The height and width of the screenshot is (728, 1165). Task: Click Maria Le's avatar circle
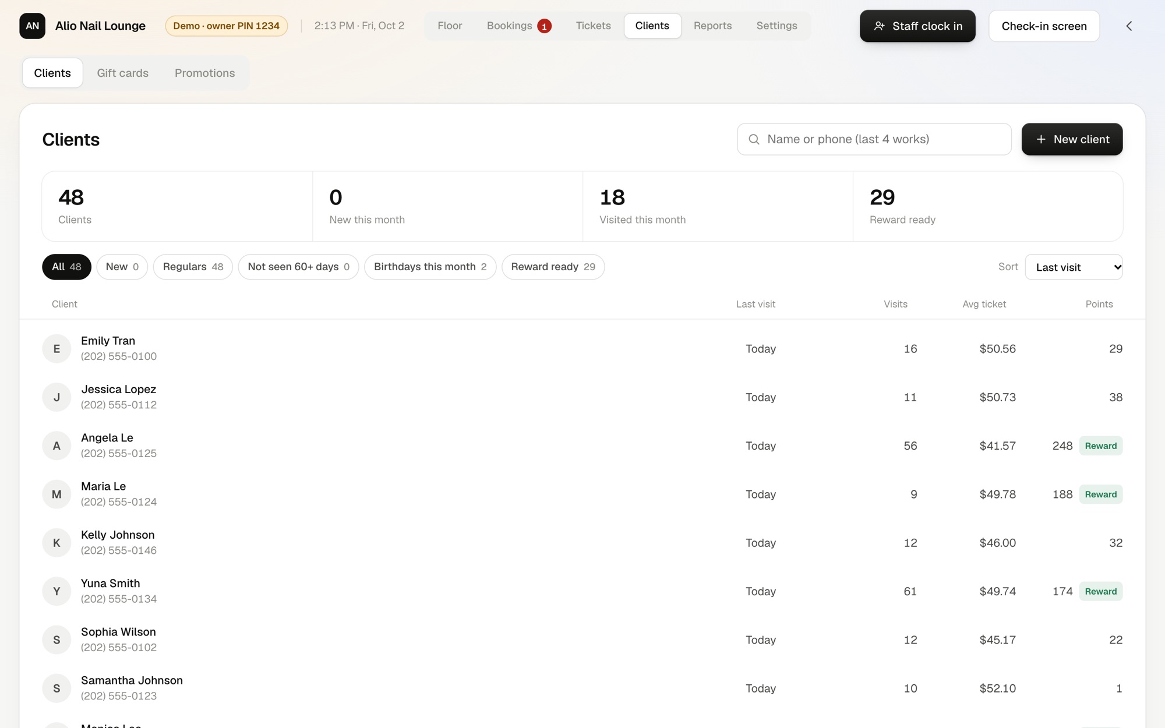[x=57, y=494]
